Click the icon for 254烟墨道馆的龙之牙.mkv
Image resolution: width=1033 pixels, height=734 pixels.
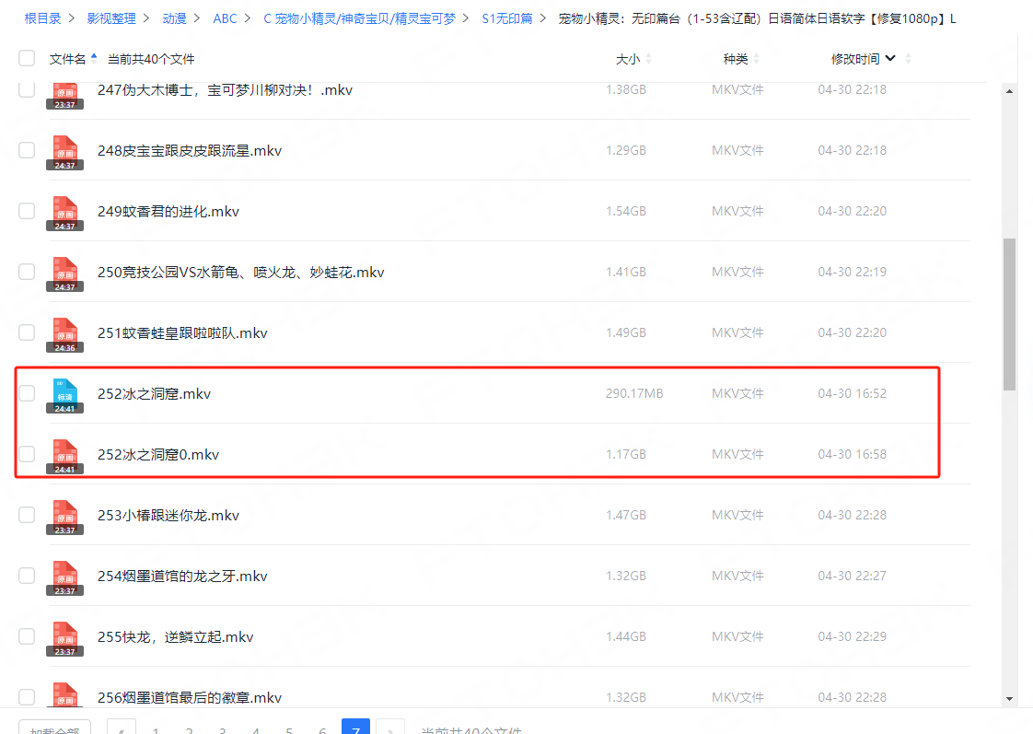[64, 577]
